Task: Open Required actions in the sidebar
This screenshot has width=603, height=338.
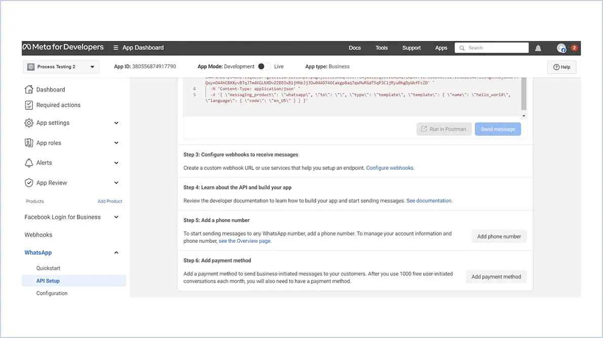Action: 58,105
